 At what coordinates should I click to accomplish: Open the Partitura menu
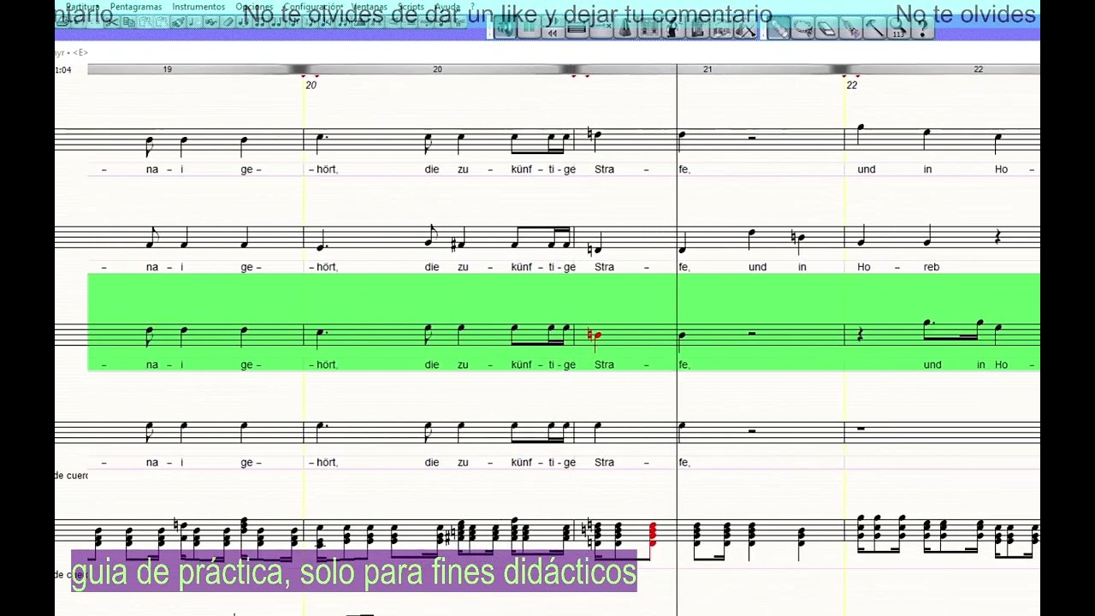pos(83,7)
